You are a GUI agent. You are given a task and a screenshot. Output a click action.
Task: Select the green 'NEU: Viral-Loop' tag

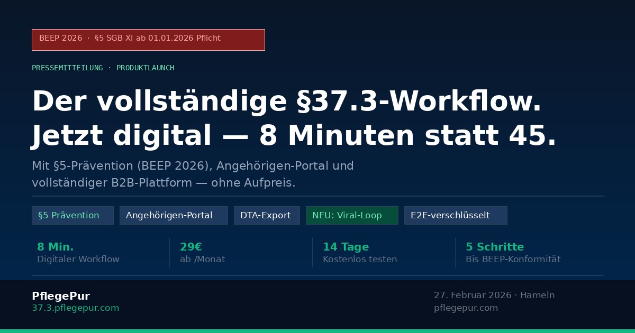click(x=352, y=215)
